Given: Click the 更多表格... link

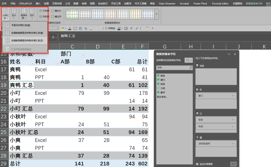Looking at the screenshot, I should pos(162,97).
